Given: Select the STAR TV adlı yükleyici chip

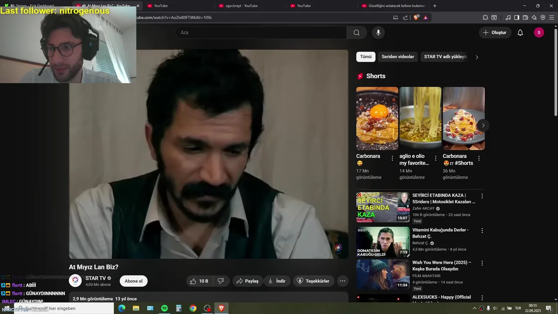Looking at the screenshot, I should [446, 57].
